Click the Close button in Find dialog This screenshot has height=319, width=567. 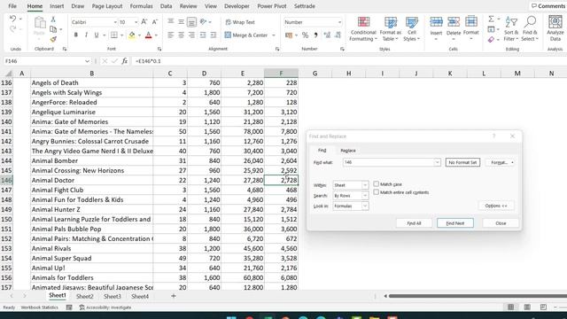click(501, 223)
